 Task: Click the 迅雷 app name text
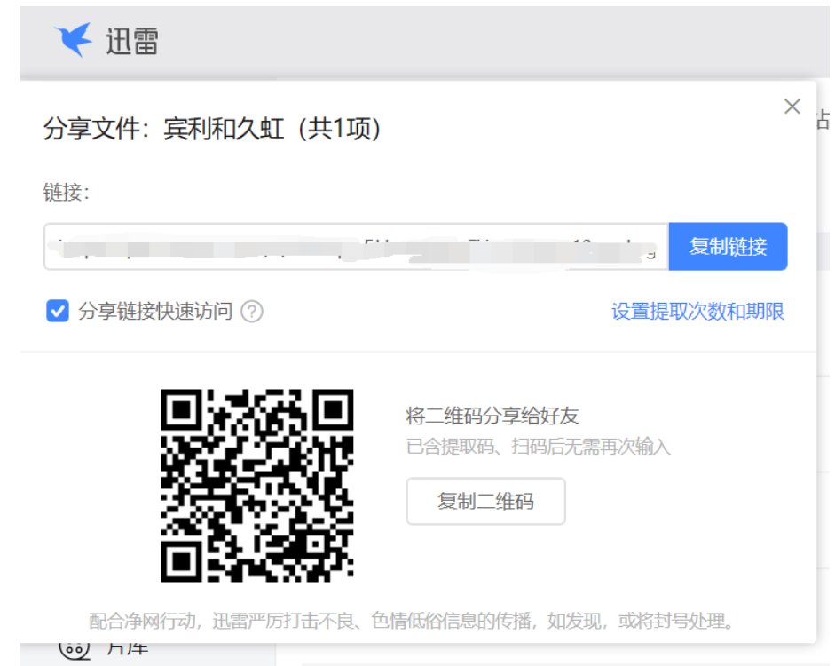click(x=131, y=41)
